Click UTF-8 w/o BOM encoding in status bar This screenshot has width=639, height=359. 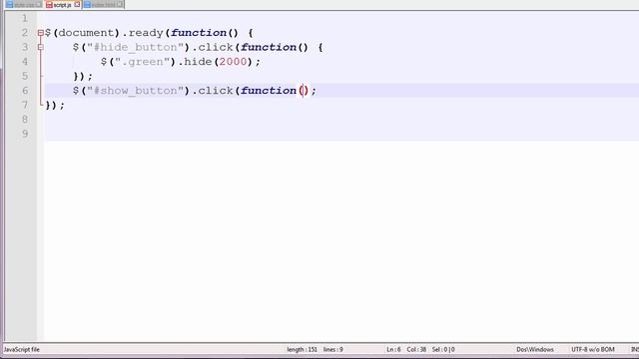[593, 349]
